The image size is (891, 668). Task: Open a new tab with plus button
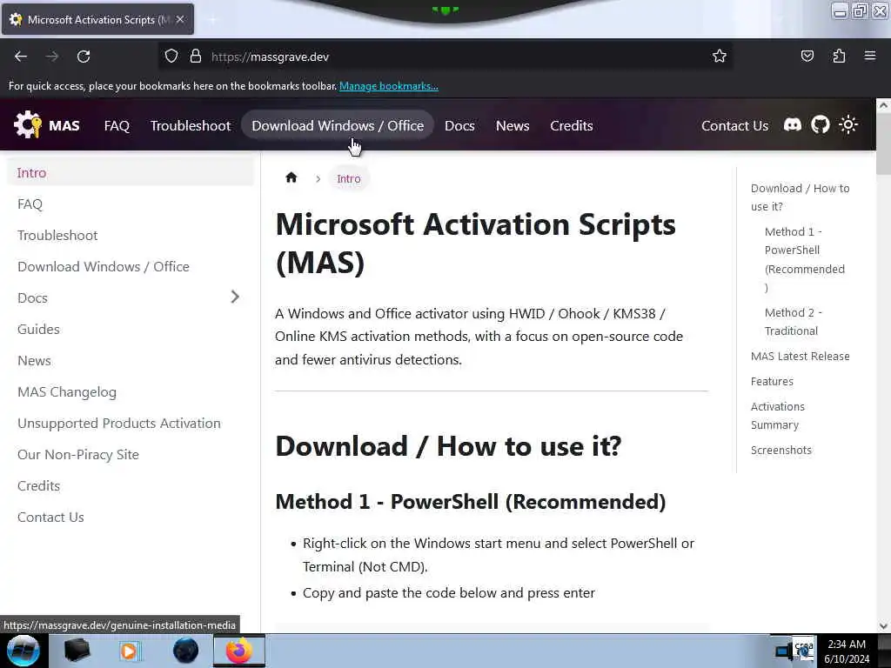click(x=212, y=20)
